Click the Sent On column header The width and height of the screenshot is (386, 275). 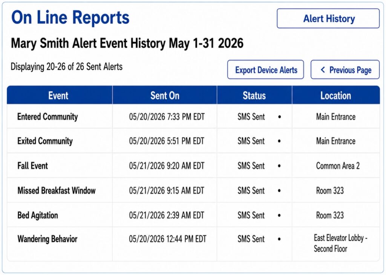click(165, 95)
